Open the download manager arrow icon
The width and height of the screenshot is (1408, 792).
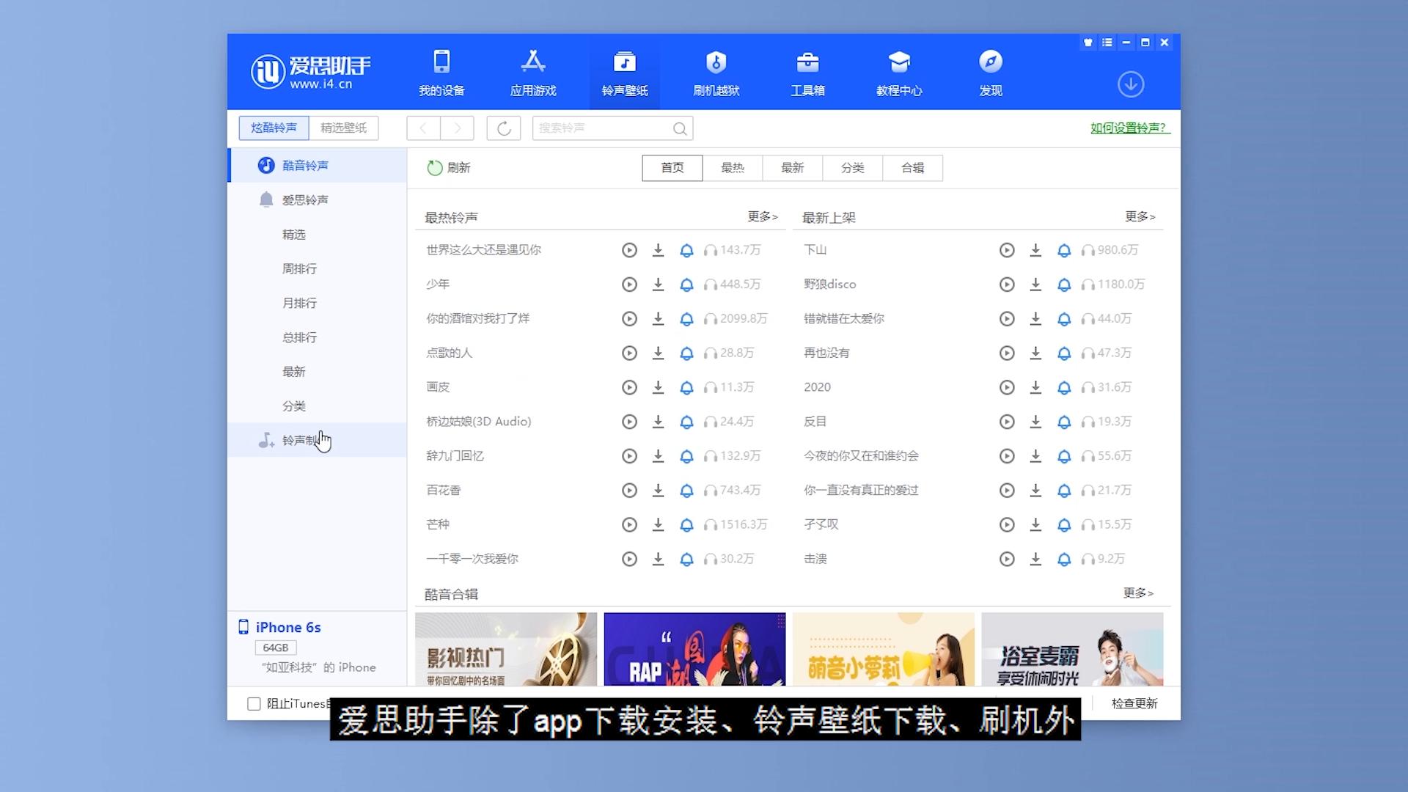[x=1131, y=84]
